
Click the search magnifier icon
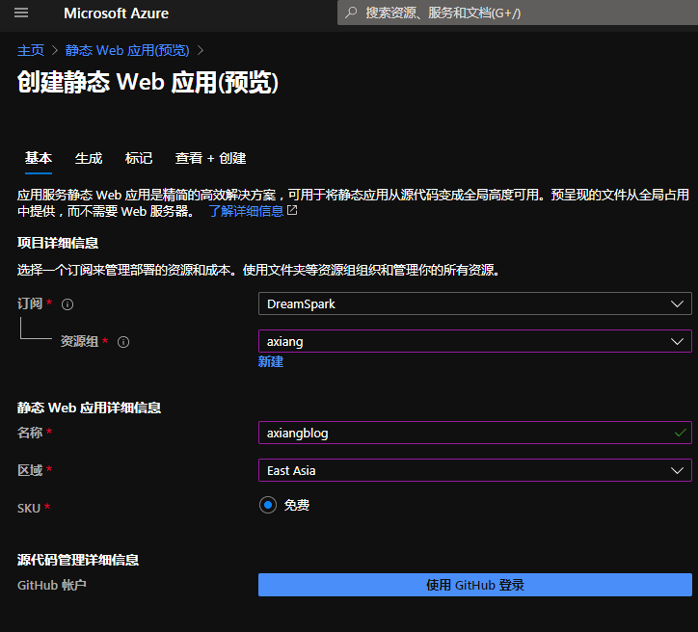(x=351, y=13)
